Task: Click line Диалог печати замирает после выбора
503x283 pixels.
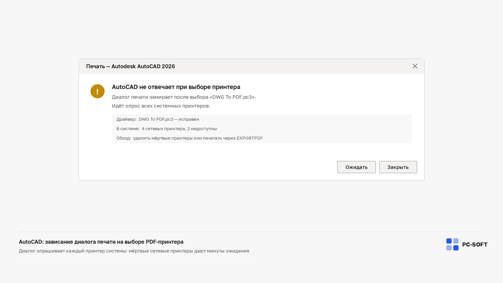Action: click(x=184, y=97)
